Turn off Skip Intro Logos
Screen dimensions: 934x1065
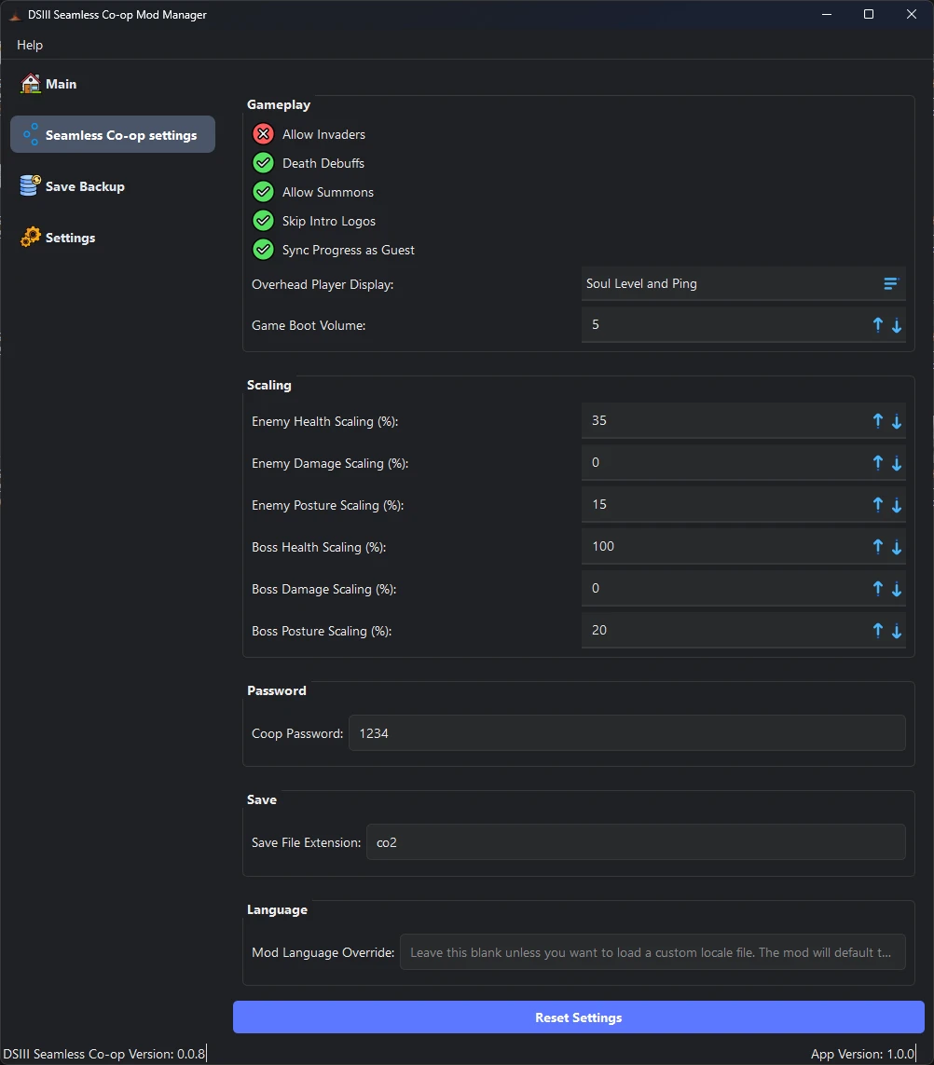pyautogui.click(x=264, y=221)
